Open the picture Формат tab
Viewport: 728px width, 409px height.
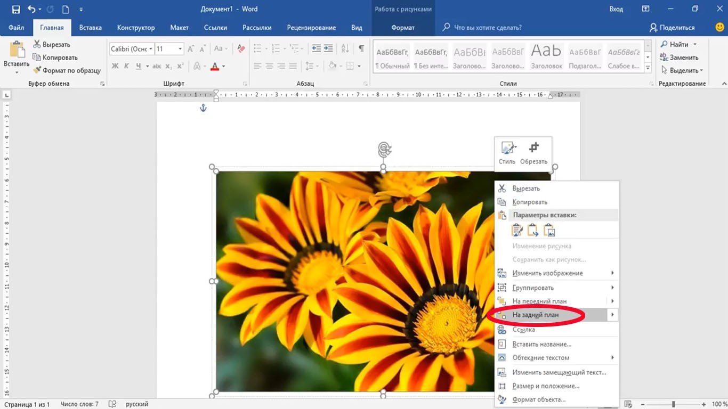coord(403,28)
